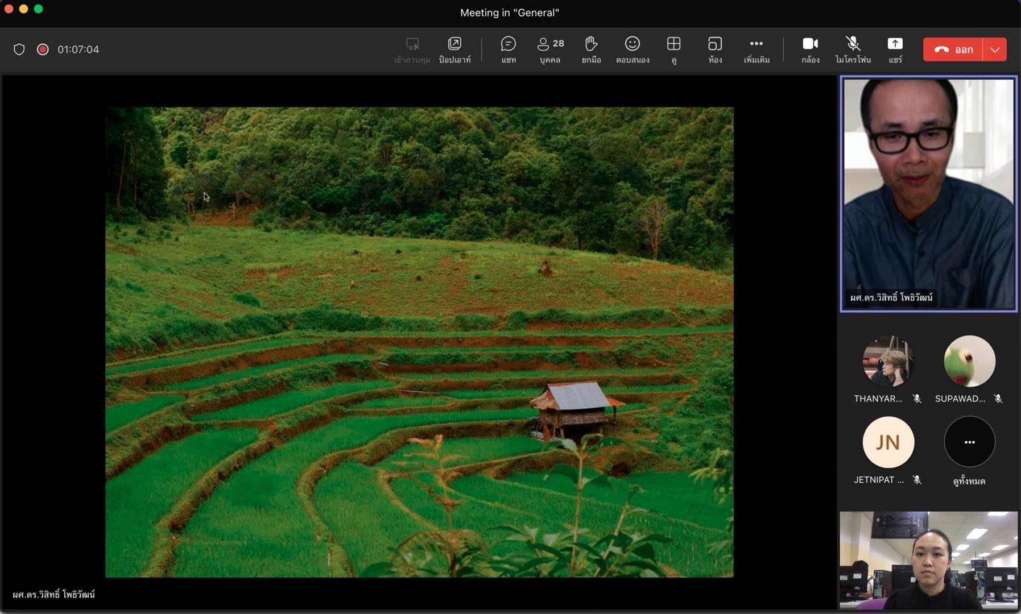Screen dimensions: 1021x614
Task: Open the reactions (ตอบสนอง) smiley menu
Action: coord(632,49)
